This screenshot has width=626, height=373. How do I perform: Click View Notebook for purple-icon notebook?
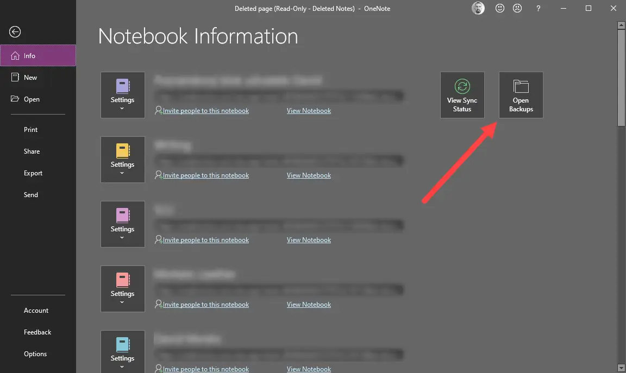click(309, 111)
